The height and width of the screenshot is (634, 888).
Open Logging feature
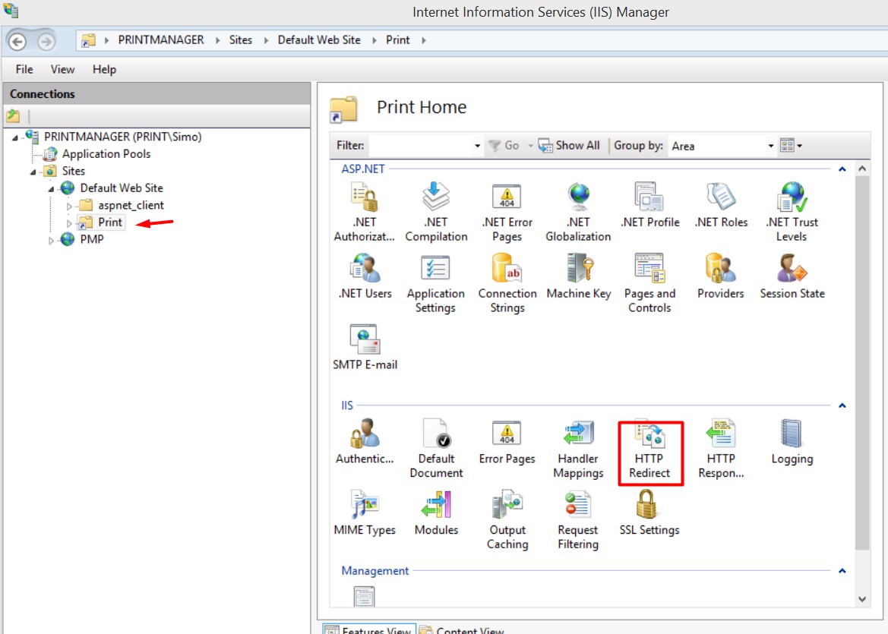[792, 442]
